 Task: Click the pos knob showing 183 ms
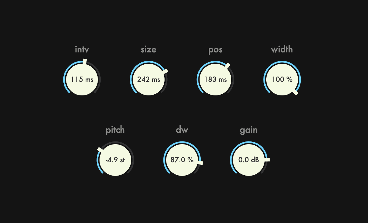click(215, 79)
